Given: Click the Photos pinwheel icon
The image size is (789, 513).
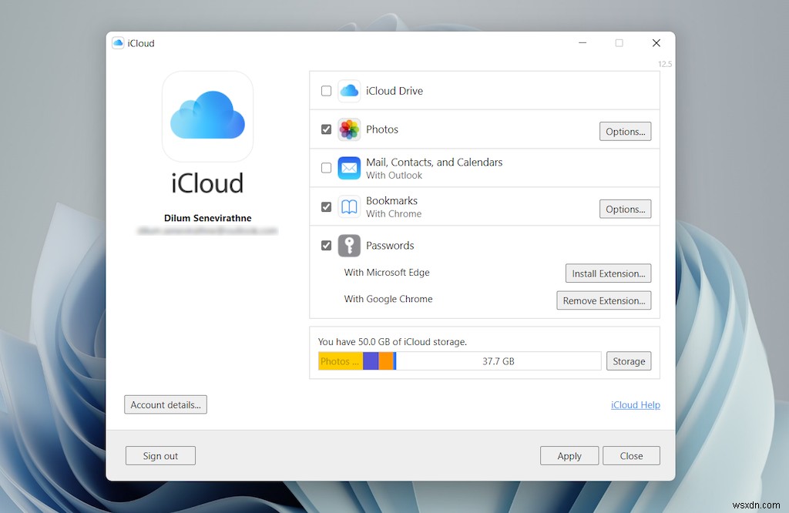Looking at the screenshot, I should 349,129.
